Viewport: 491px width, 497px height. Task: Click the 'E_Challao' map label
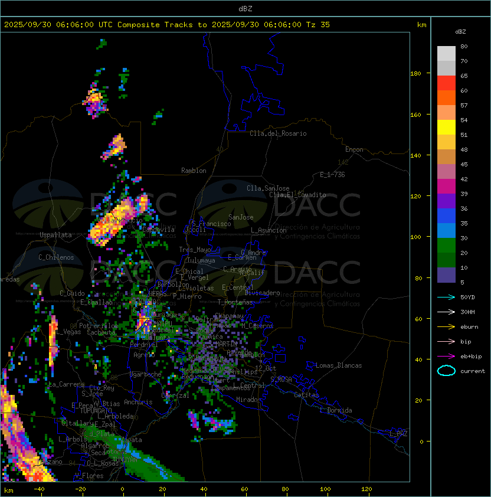click(x=96, y=302)
